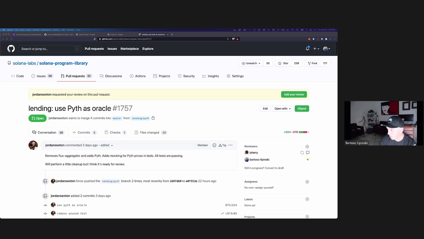This screenshot has width=424, height=239.
Task: Open commit hash 075cb54
Action: 231,205
